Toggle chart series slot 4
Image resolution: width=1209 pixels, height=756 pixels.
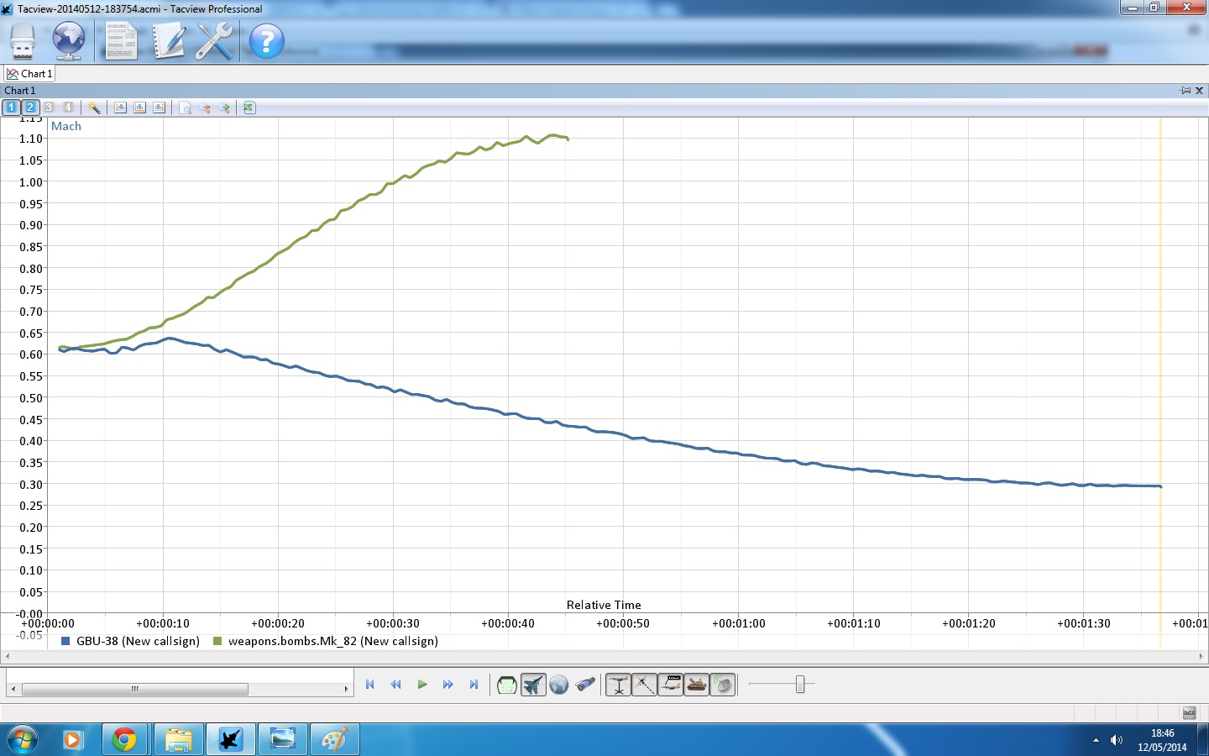(69, 108)
